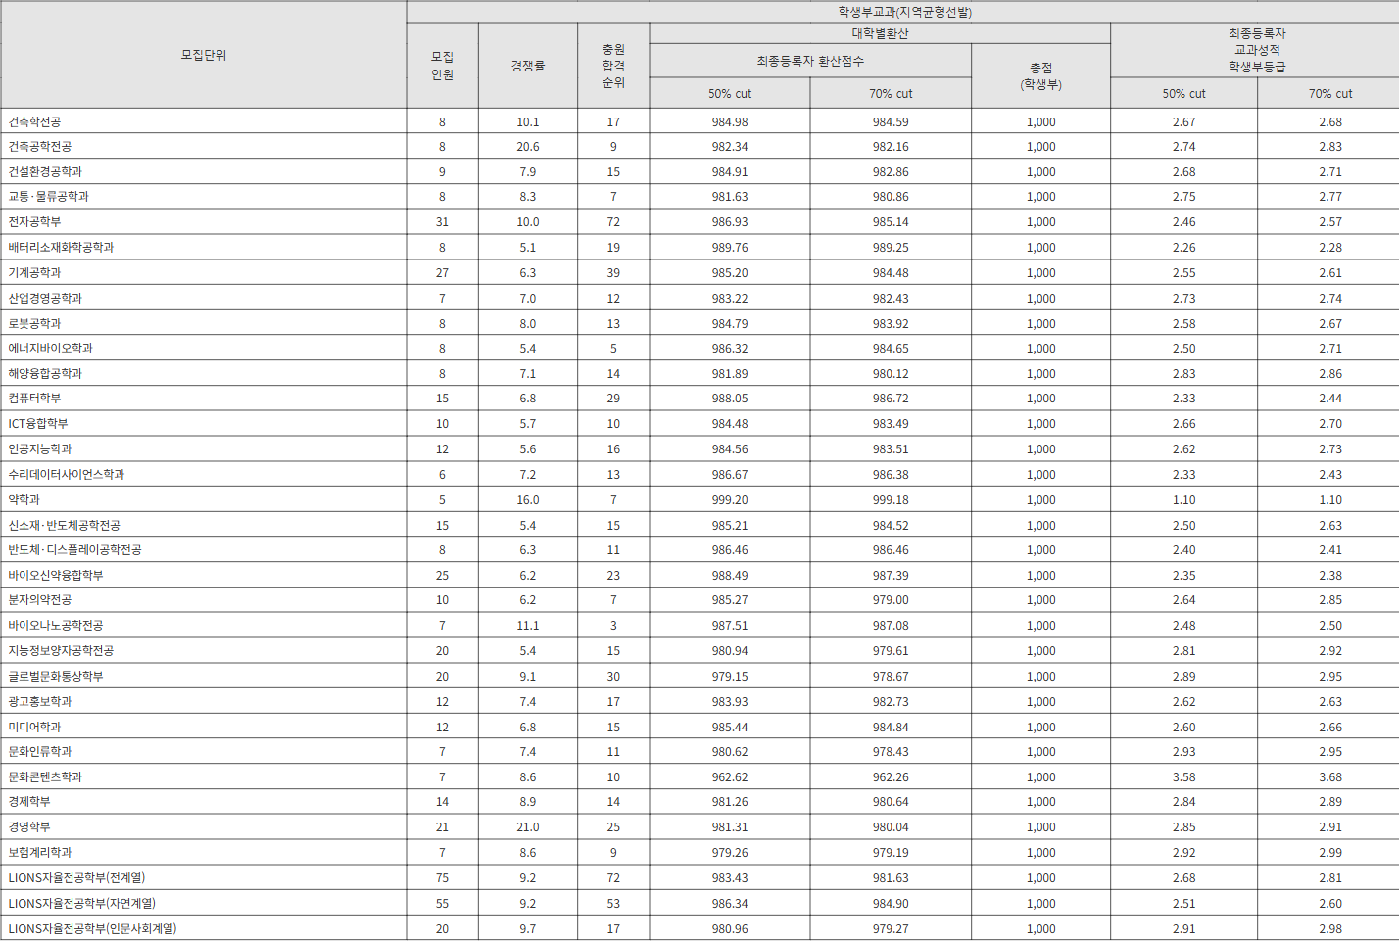Click the LIONS자율전공학부(자연계열) row label
Image resolution: width=1399 pixels, height=941 pixels.
(x=82, y=903)
